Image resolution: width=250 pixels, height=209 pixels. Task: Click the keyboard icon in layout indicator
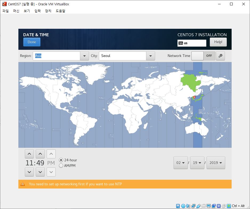coord(181,43)
